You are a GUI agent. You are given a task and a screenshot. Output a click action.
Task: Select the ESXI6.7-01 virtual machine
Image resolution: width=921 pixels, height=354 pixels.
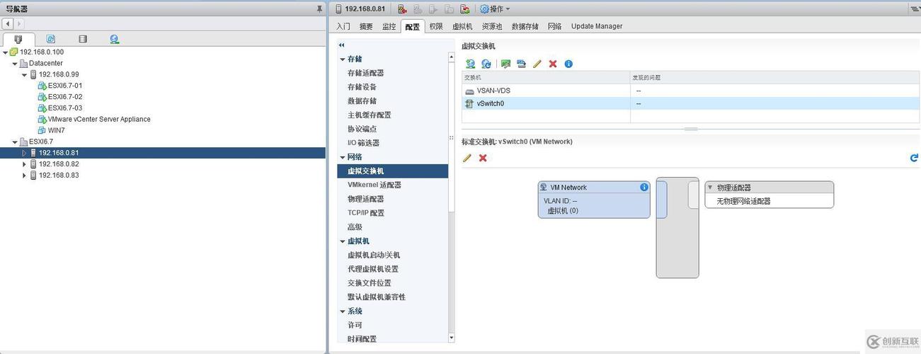pyautogui.click(x=64, y=86)
